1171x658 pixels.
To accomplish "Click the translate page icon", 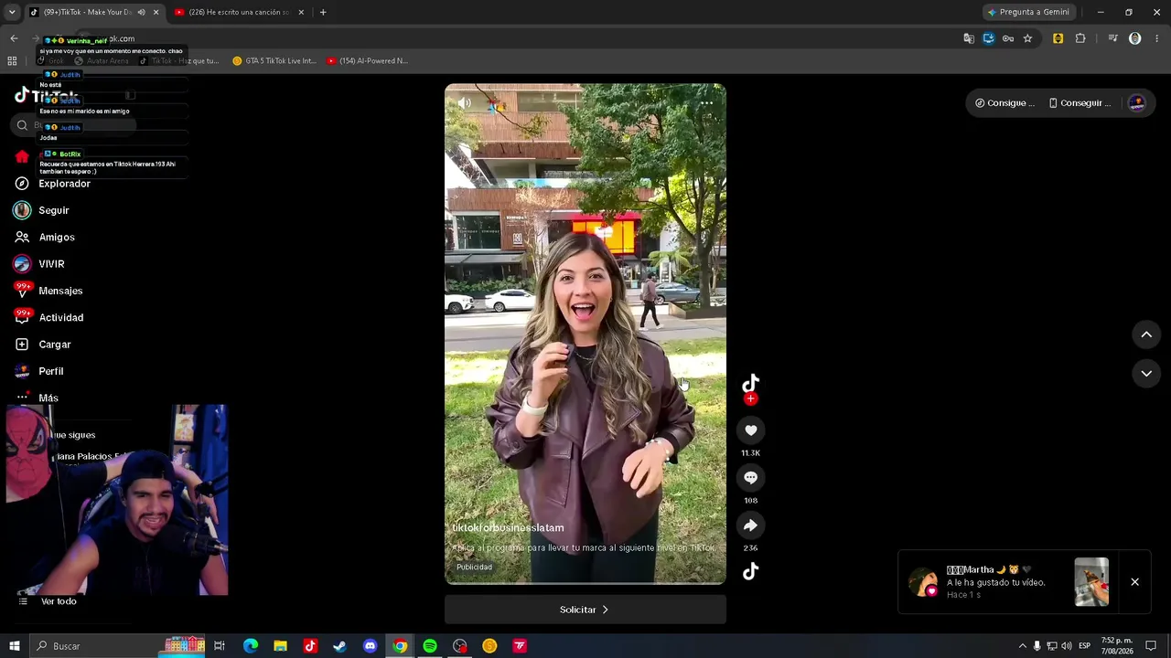I will [969, 38].
